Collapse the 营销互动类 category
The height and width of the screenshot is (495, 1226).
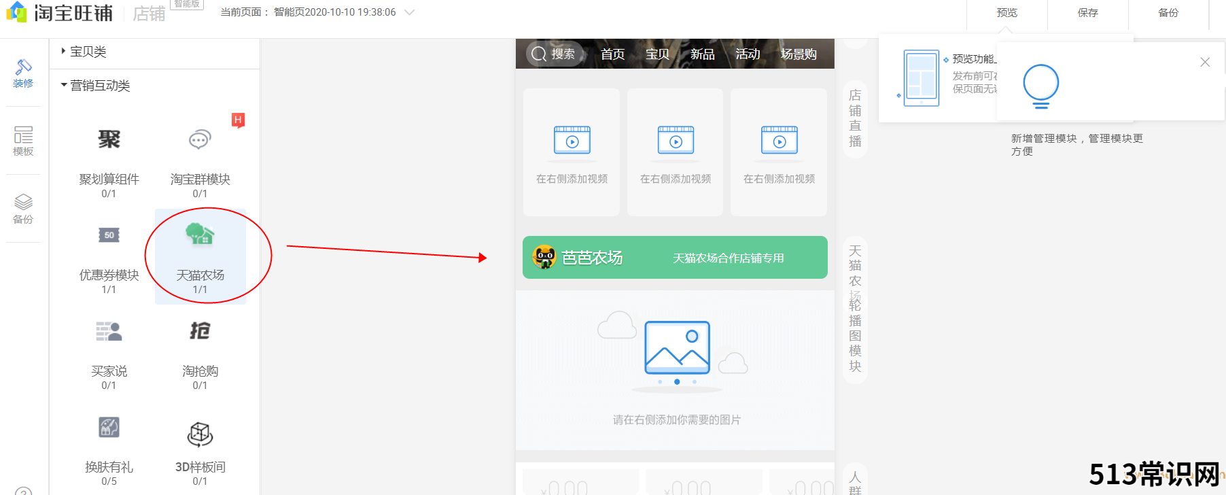(95, 86)
